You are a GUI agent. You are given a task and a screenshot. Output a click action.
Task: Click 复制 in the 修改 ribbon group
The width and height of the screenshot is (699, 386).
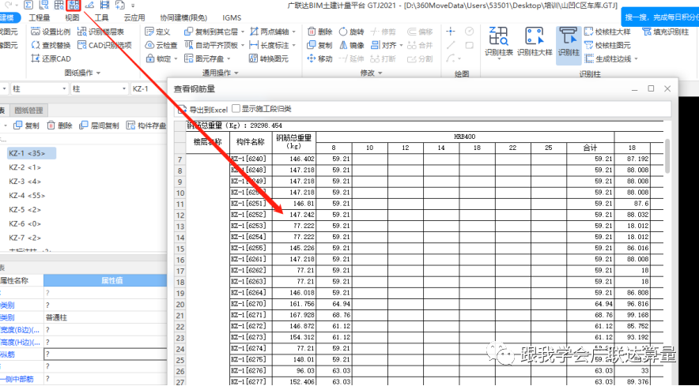(319, 46)
